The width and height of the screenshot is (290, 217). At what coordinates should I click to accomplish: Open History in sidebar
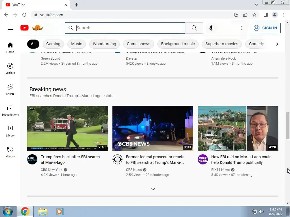[10, 152]
